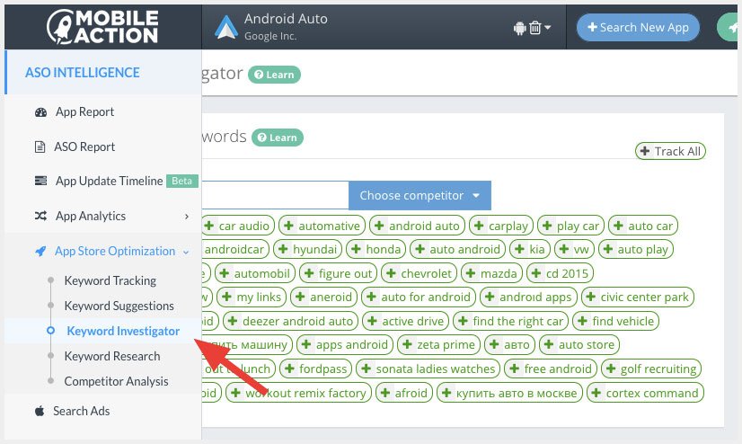Add keyword 'figure out' via plus icon
The height and width of the screenshot is (444, 742).
(x=309, y=273)
